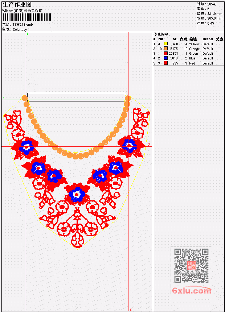The image size is (225, 312).
Task: Select the red swatch in the Green row
Action: 165,53
